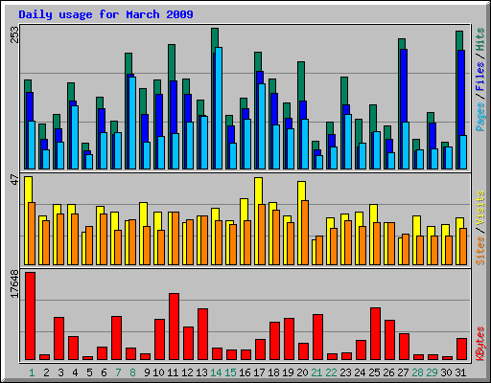Select day 3 on the date axis
The height and width of the screenshot is (383, 491).
click(x=60, y=372)
